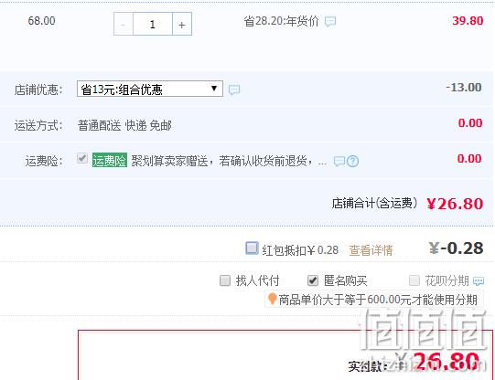Toggle the 运费险 checkbox

point(82,158)
